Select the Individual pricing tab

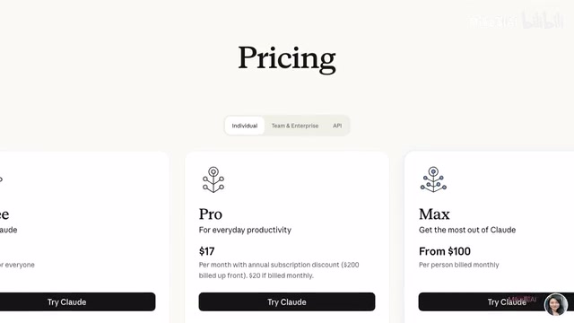tap(245, 126)
